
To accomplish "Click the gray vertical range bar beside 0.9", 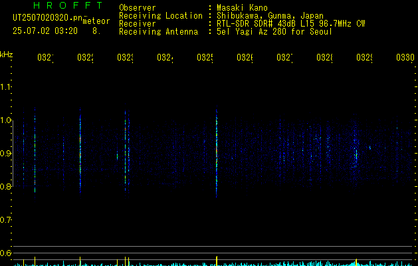I will 13,154.
